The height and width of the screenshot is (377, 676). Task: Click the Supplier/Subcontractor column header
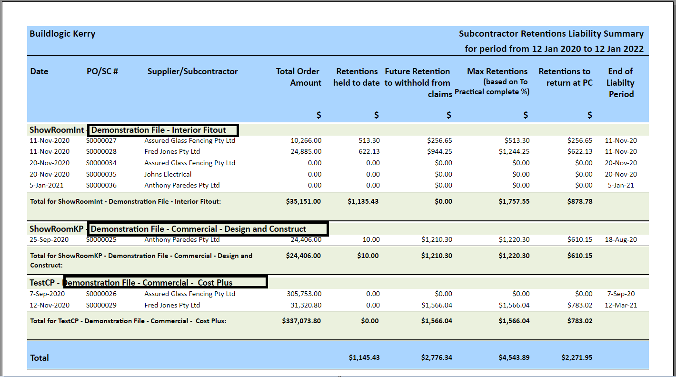[193, 71]
